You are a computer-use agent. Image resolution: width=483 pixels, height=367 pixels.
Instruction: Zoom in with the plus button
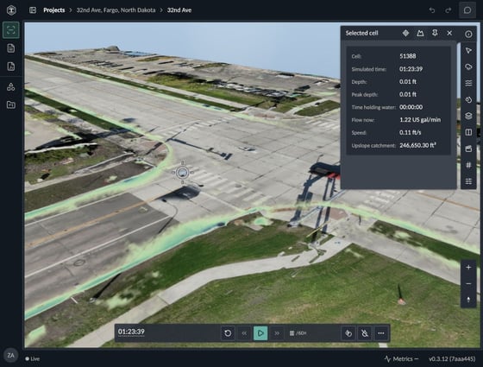point(468,268)
